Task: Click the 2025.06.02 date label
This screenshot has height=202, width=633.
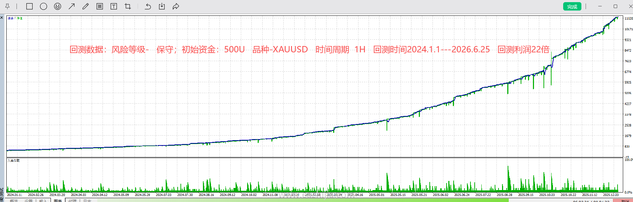Action: (441, 195)
